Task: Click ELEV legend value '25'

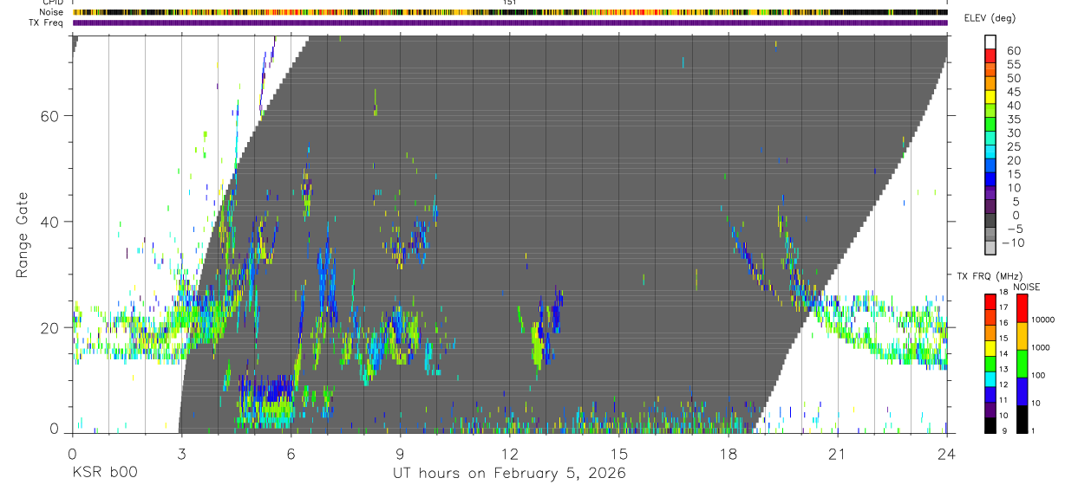Action: [x=1013, y=147]
